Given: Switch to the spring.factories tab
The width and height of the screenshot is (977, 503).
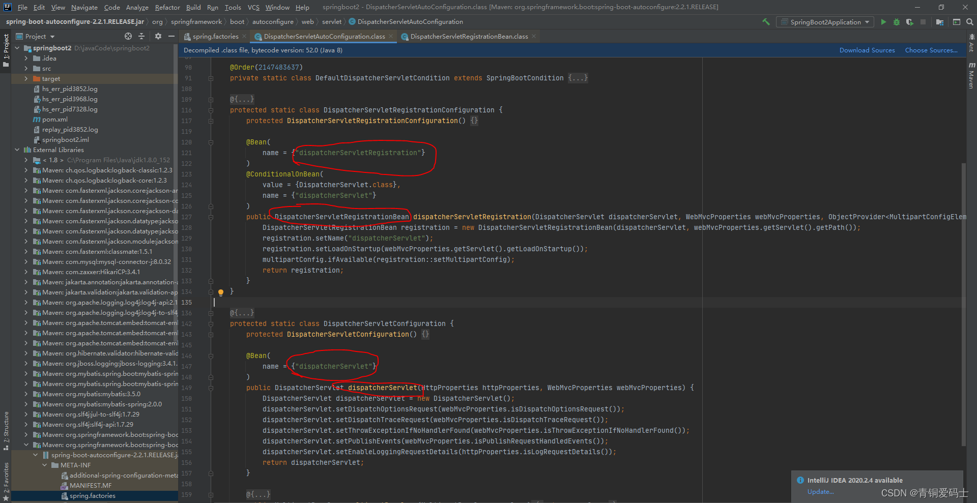Looking at the screenshot, I should click(215, 36).
